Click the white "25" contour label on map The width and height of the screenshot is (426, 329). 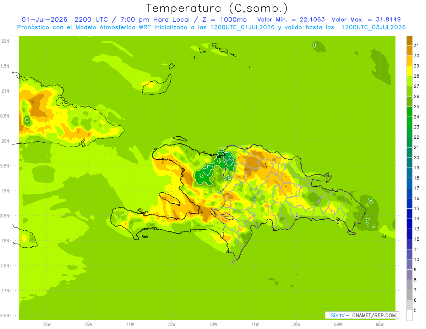pos(221,149)
